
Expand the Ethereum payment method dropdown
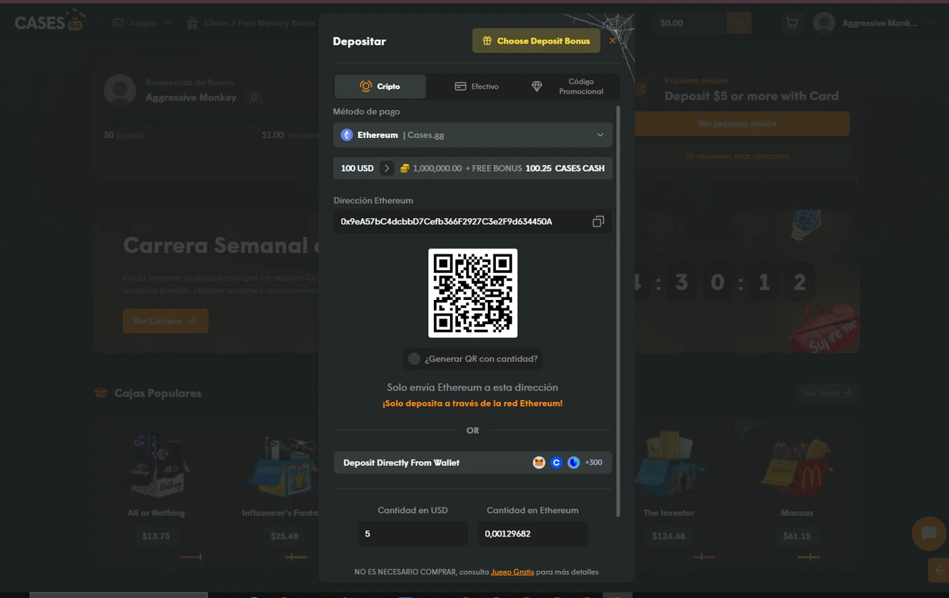[473, 135]
